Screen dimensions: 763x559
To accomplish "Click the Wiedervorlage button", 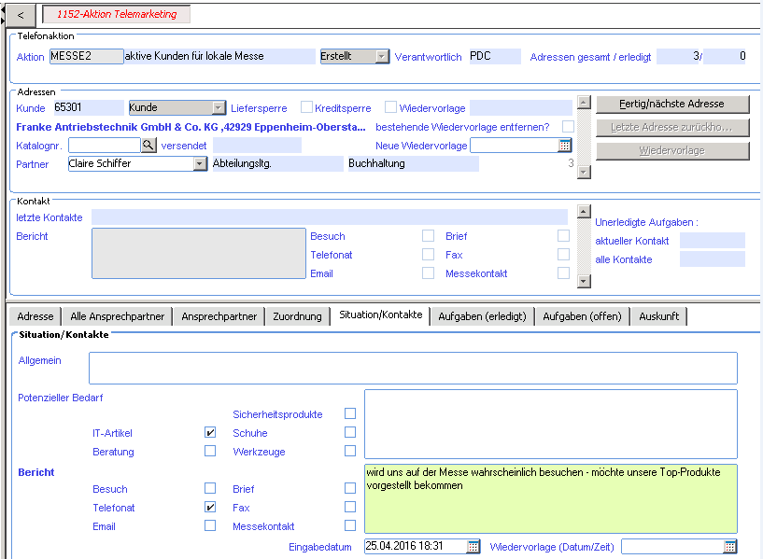I will click(672, 150).
